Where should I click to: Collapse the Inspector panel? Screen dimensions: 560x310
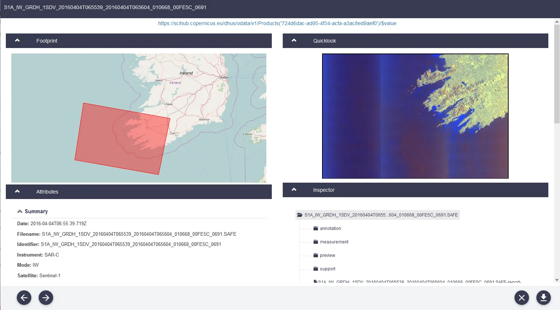coord(294,190)
